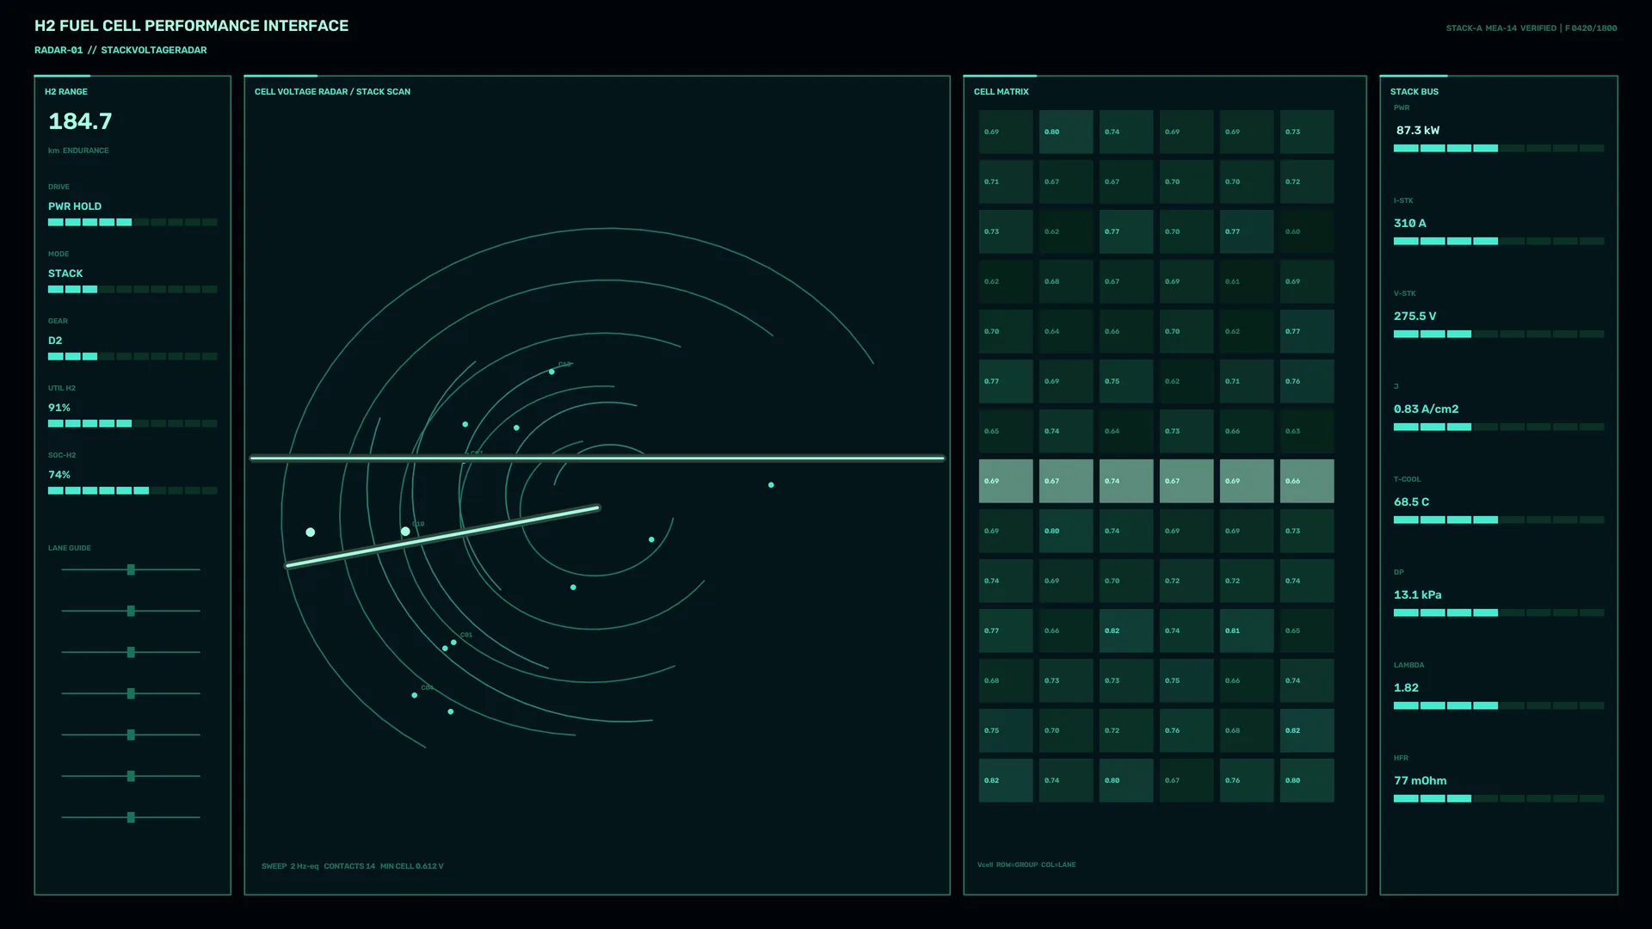
Task: Select the topmost Lane Guide slider handle
Action: (x=131, y=569)
